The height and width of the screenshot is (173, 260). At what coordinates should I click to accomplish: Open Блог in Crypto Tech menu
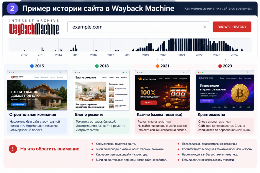[240, 78]
